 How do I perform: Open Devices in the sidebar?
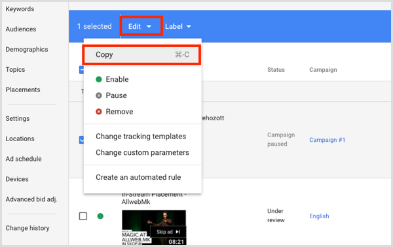point(17,179)
